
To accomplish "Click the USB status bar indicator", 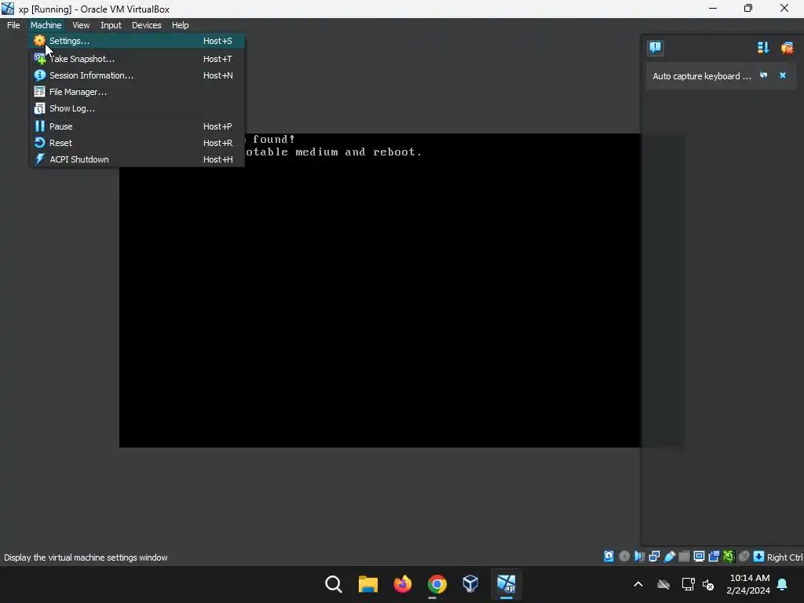I will click(669, 557).
